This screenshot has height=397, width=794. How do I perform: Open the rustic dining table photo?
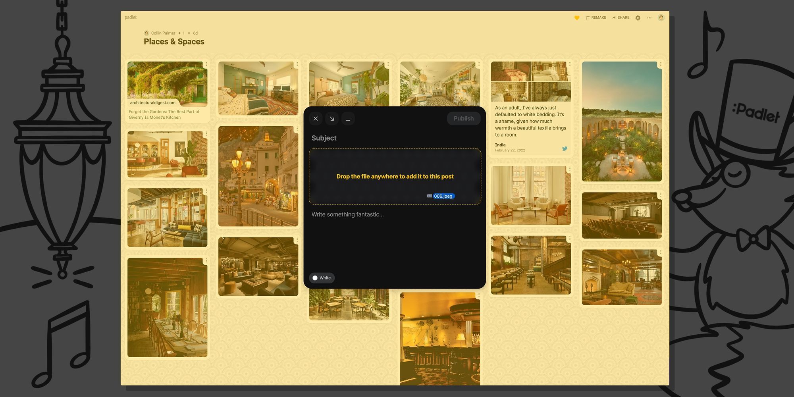click(167, 308)
